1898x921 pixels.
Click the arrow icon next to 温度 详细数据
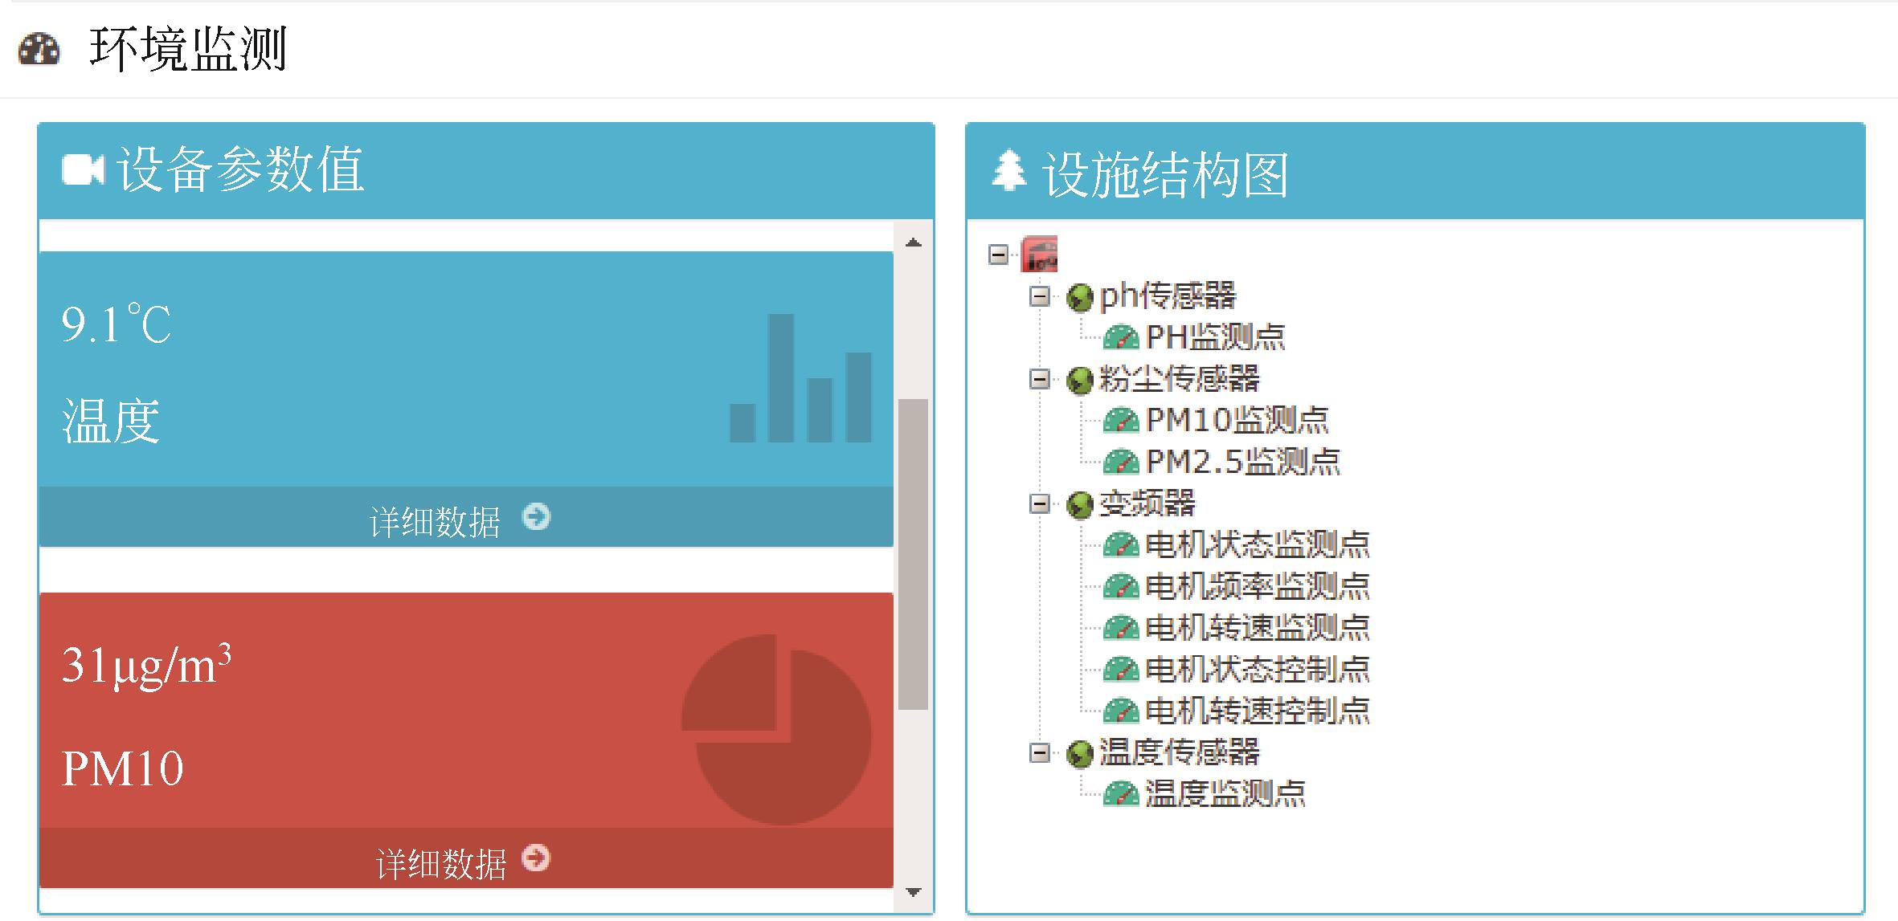coord(536,516)
